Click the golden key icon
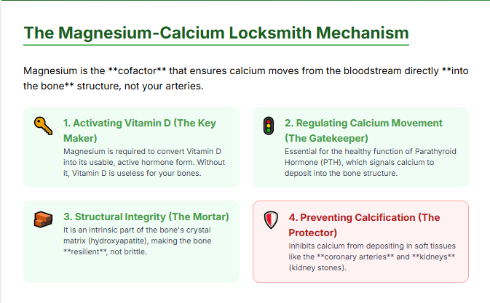The image size is (490, 303). tap(43, 126)
